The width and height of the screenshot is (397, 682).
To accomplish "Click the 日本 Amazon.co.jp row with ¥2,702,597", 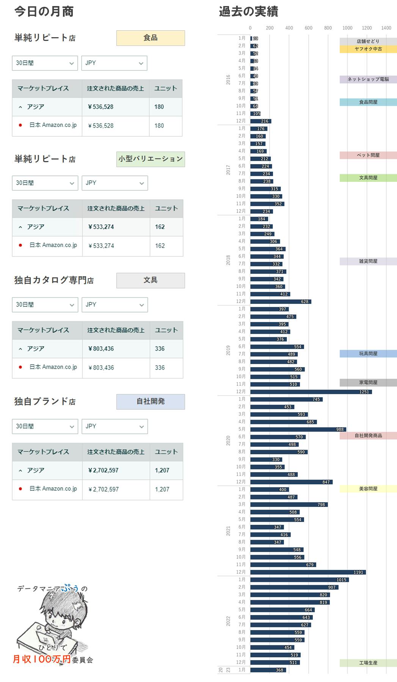I will pyautogui.click(x=53, y=489).
